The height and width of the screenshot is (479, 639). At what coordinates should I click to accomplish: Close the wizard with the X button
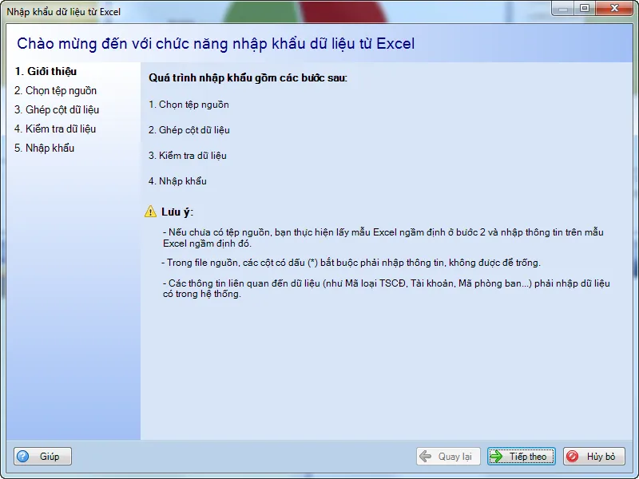613,9
